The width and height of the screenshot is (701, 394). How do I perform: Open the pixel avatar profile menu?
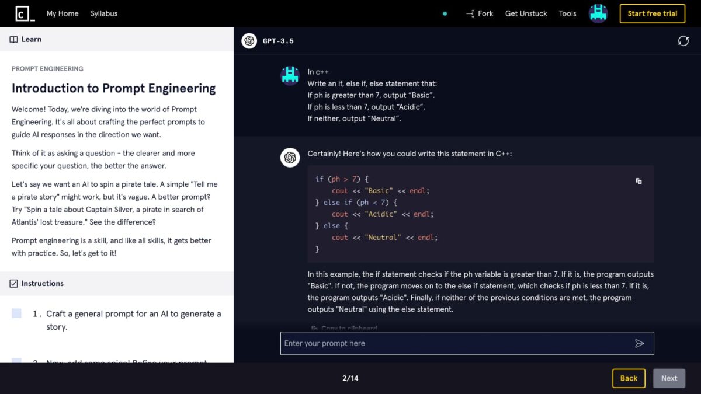598,13
